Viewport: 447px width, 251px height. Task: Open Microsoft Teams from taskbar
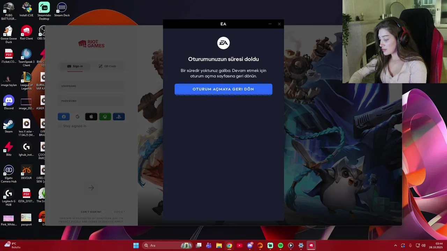[209, 245]
